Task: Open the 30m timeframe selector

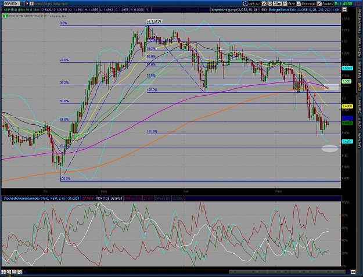Action: point(277,3)
